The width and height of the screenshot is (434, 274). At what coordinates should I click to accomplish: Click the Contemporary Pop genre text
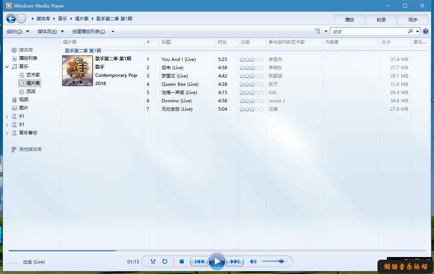116,75
